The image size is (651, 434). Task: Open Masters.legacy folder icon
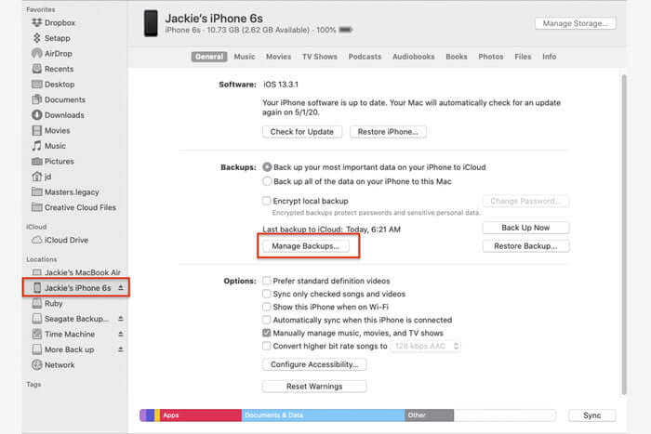[37, 192]
